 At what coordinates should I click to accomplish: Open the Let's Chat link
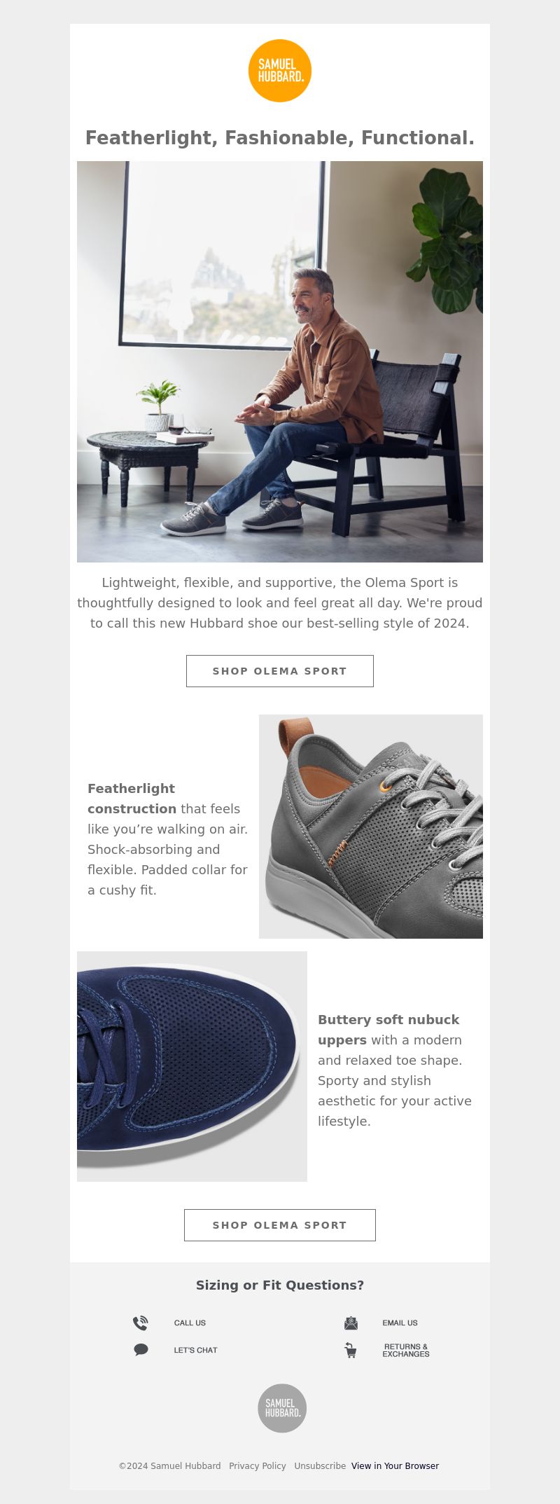click(x=195, y=1350)
